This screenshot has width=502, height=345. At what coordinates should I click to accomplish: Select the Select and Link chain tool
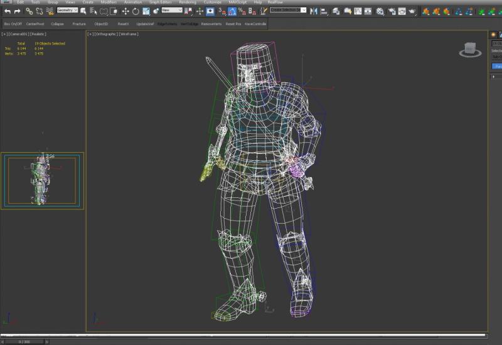[29, 11]
